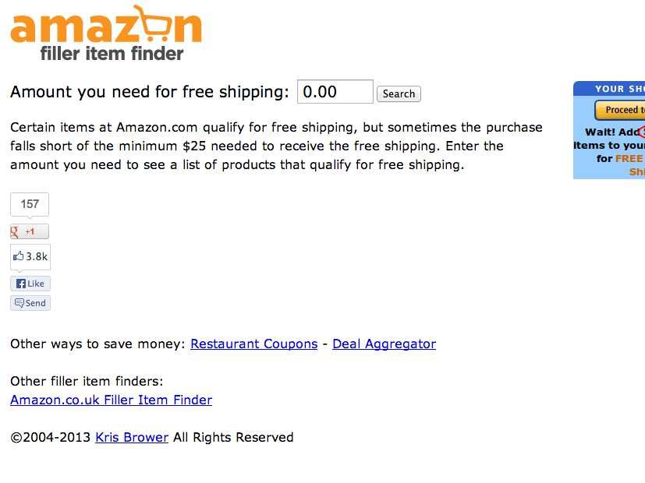
Task: Click the Amazon filler item finder logo
Action: coord(105,33)
